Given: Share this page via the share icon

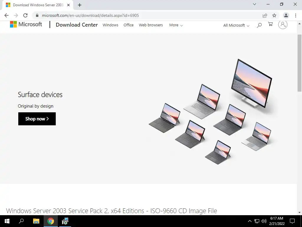Looking at the screenshot, I should click(265, 15).
